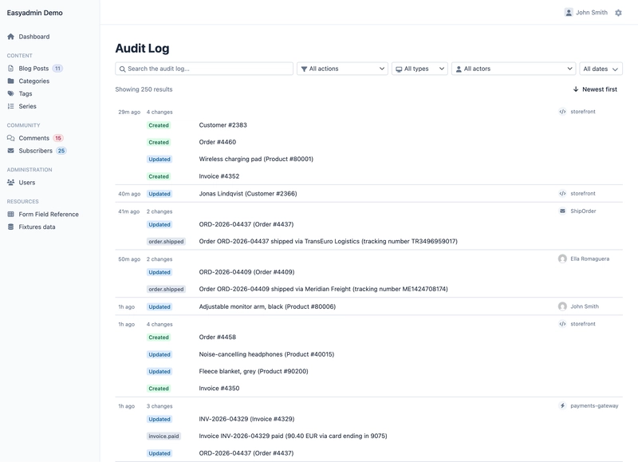Open the All dates filter dropdown
Image resolution: width=638 pixels, height=462 pixels.
601,69
